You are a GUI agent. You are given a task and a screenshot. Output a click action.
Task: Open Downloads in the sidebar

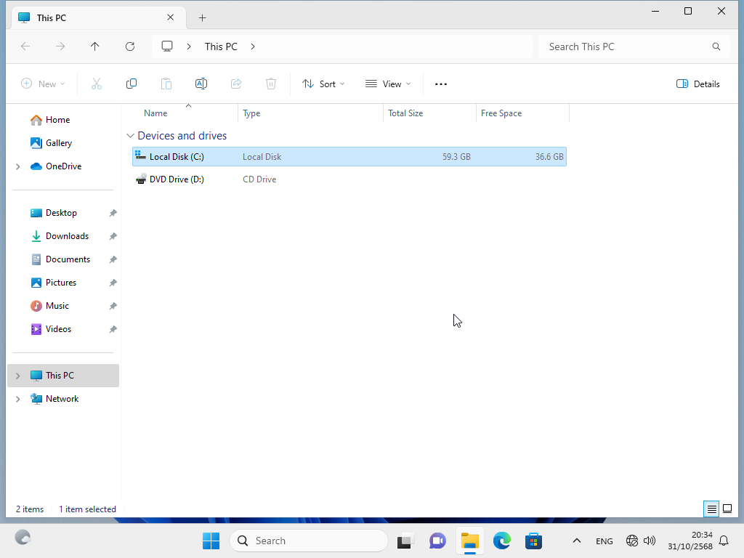pyautogui.click(x=67, y=236)
